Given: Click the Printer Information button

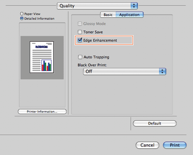Looking at the screenshot, I should coord(42,112).
